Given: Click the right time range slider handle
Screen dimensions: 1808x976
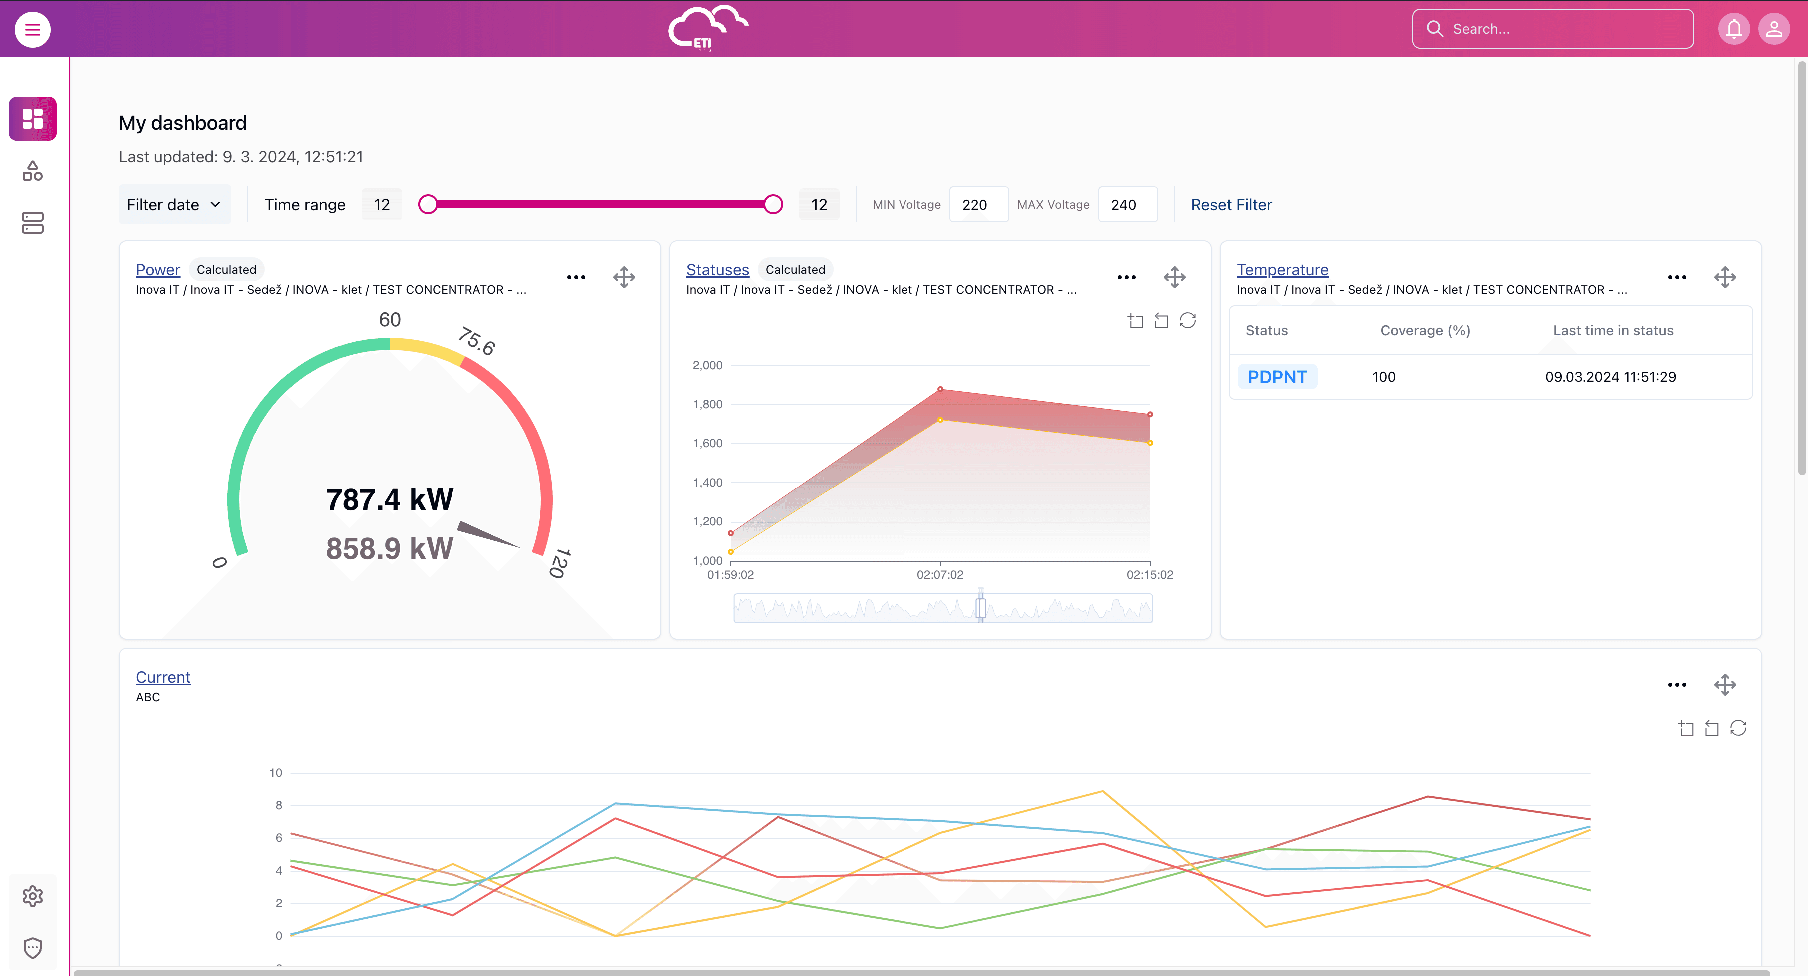Looking at the screenshot, I should point(773,204).
